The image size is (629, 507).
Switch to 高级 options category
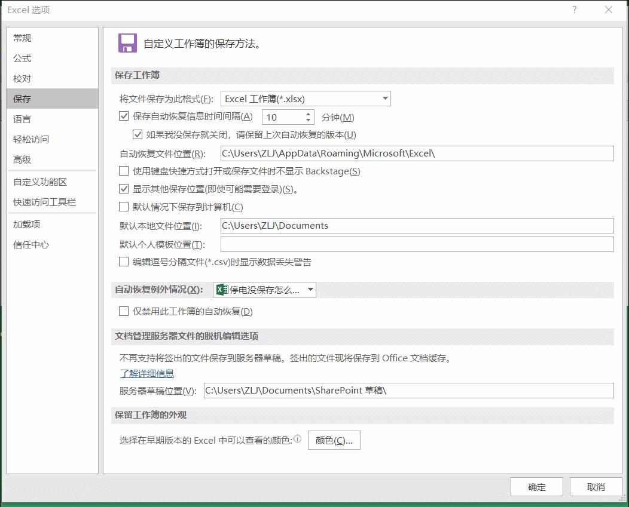(x=23, y=159)
